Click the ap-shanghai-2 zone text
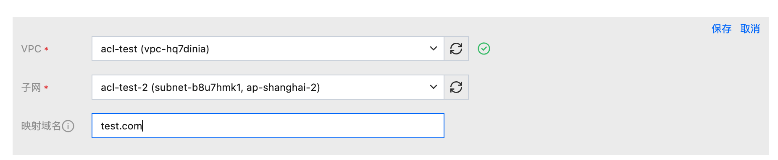 click(x=283, y=88)
